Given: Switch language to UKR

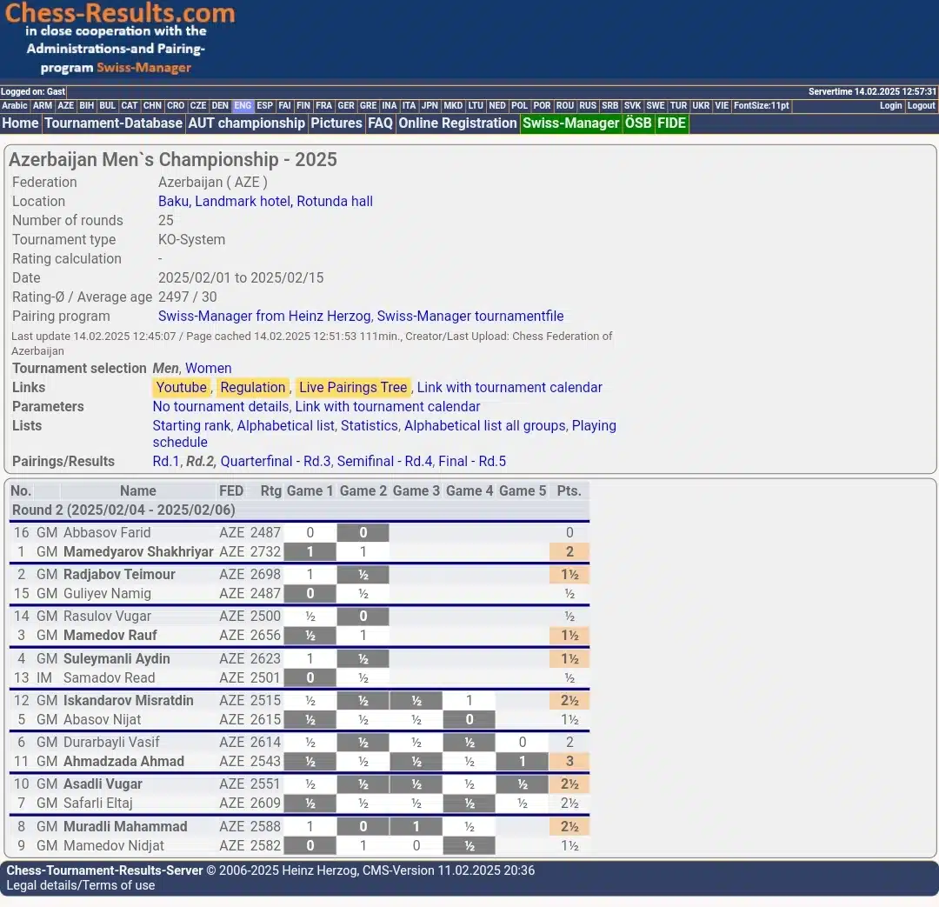Looking at the screenshot, I should [701, 106].
